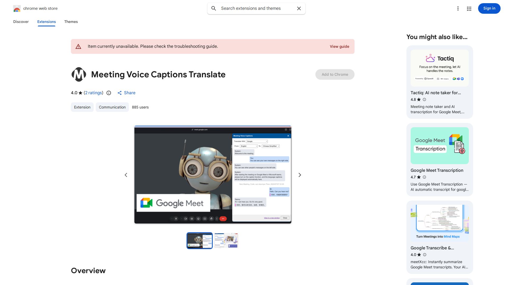This screenshot has height=285, width=508.
Task: Switch to the Discover tab
Action: pyautogui.click(x=21, y=22)
